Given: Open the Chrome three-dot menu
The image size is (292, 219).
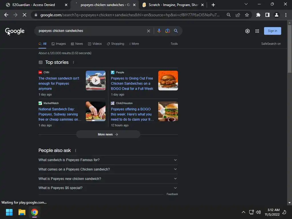Looking at the screenshot, I should (286, 15).
